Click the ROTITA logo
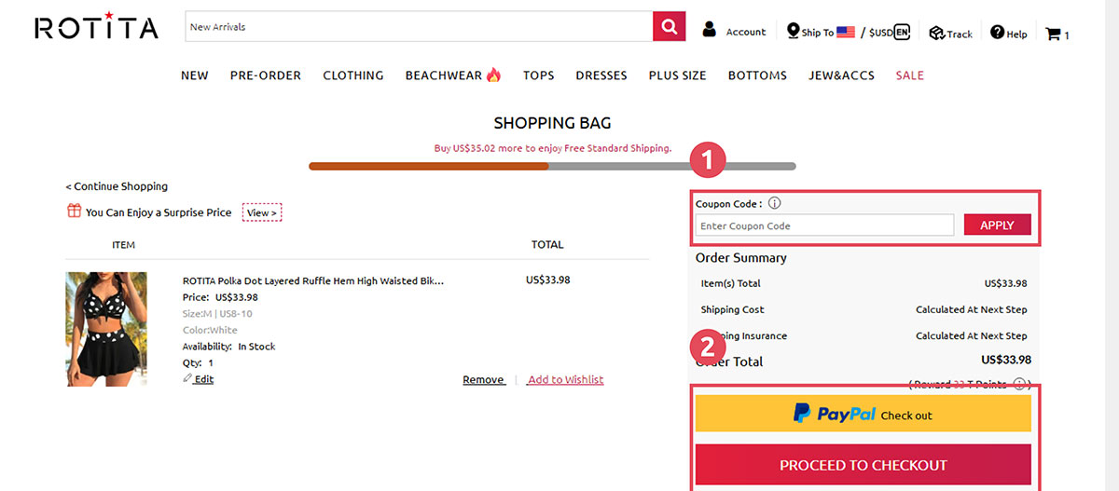 [97, 26]
